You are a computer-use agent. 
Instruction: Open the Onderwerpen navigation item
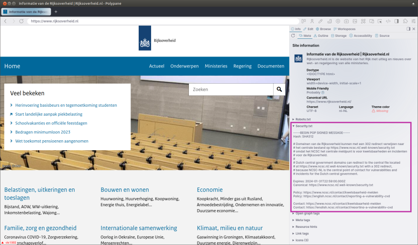click(x=185, y=66)
